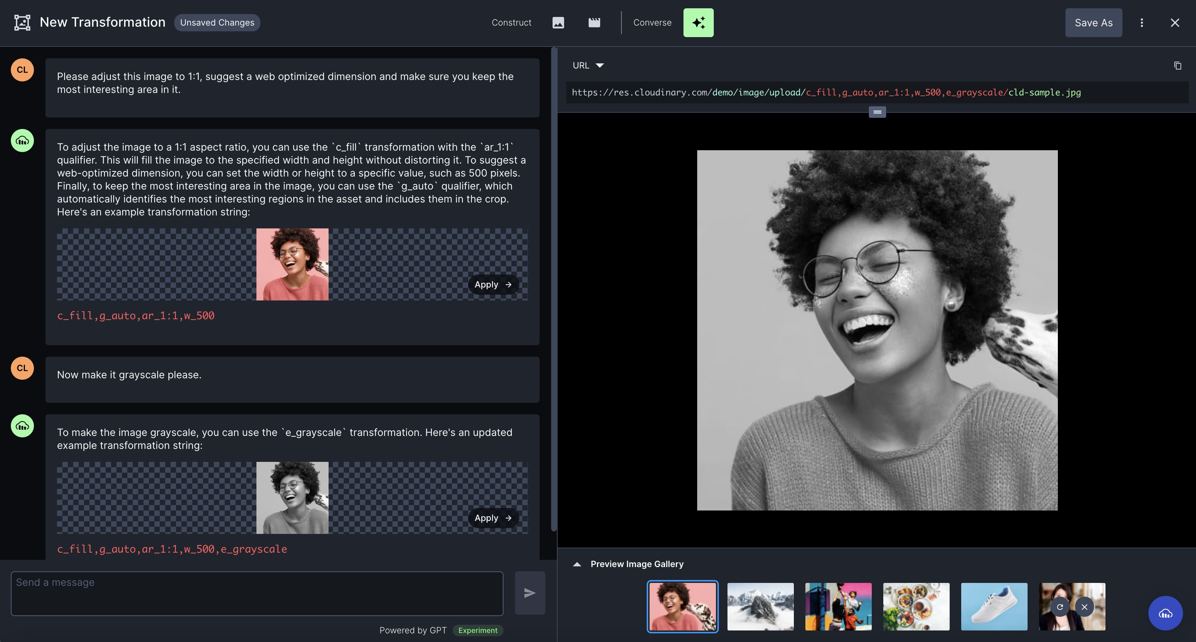This screenshot has height=642, width=1196.
Task: Click the image mode icon
Action: pos(558,22)
